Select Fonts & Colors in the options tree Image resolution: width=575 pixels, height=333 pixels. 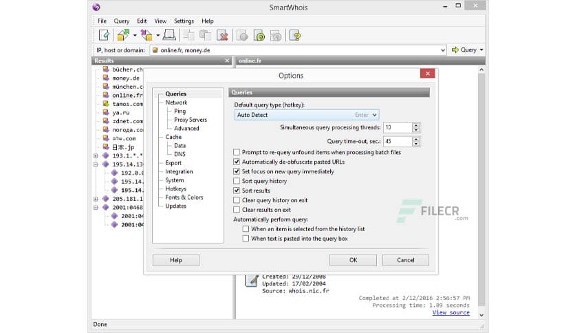point(184,197)
